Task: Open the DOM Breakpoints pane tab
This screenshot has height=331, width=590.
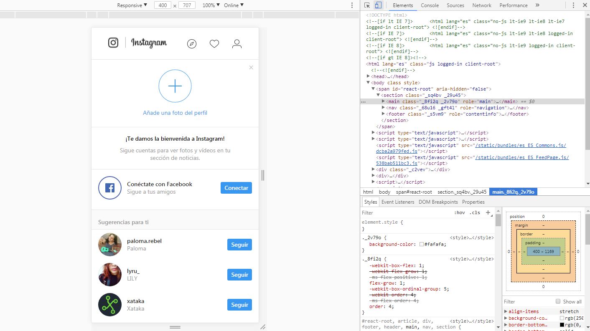Action: [438, 202]
